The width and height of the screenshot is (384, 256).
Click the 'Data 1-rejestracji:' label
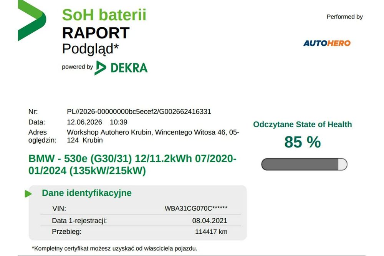coord(79,221)
